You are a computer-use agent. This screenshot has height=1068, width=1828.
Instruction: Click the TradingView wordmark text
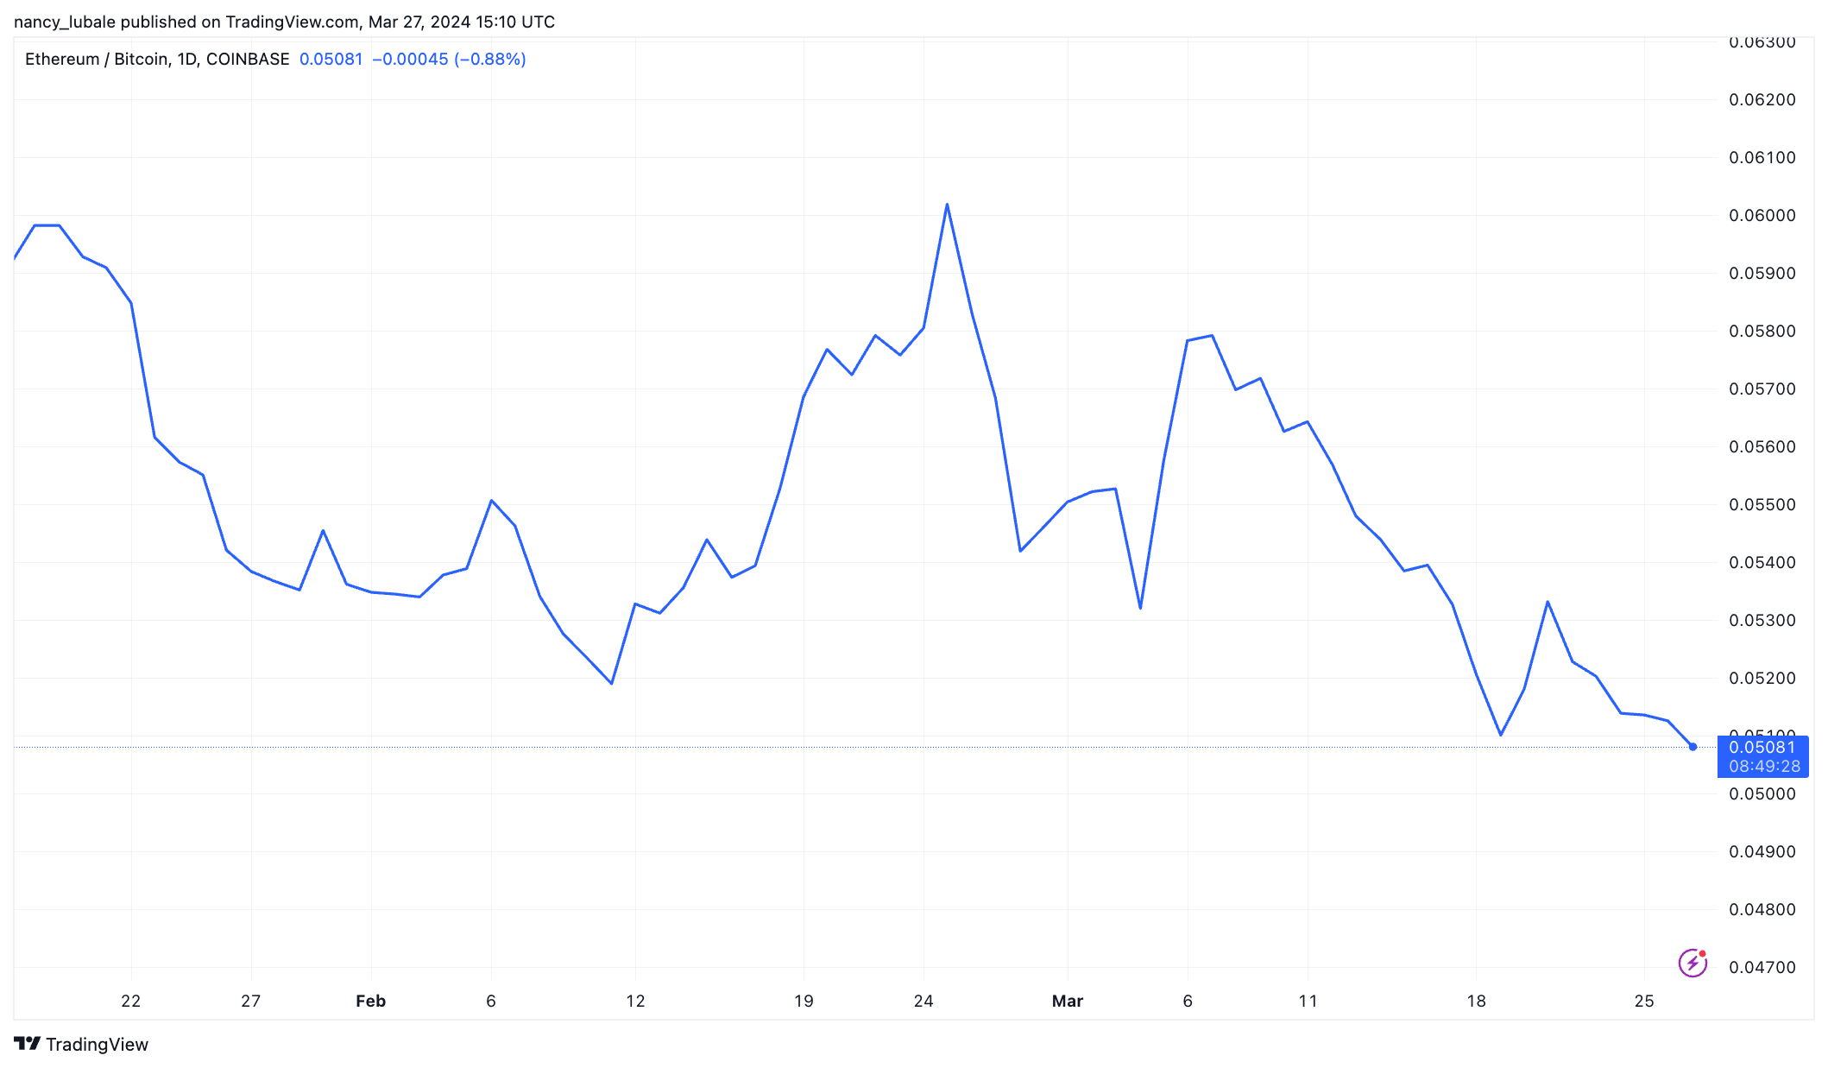coord(97,1045)
